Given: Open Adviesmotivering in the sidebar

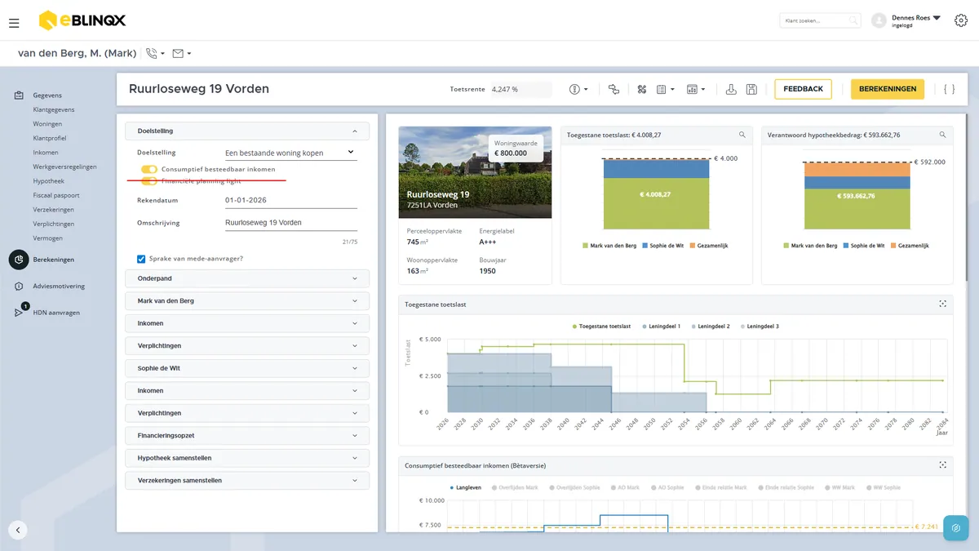Looking at the screenshot, I should point(59,287).
